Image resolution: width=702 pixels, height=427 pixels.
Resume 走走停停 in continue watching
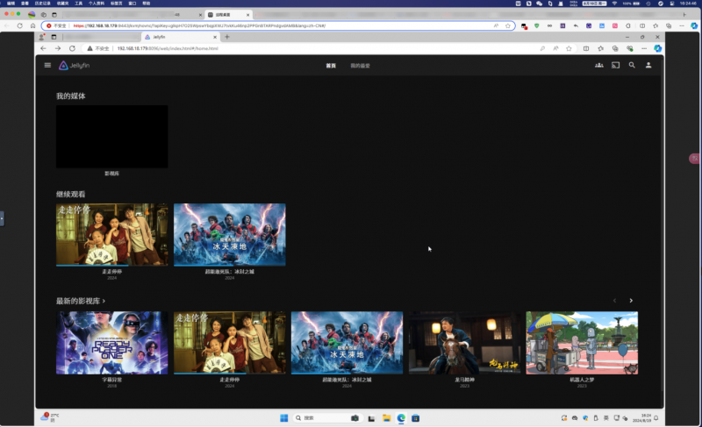click(111, 234)
